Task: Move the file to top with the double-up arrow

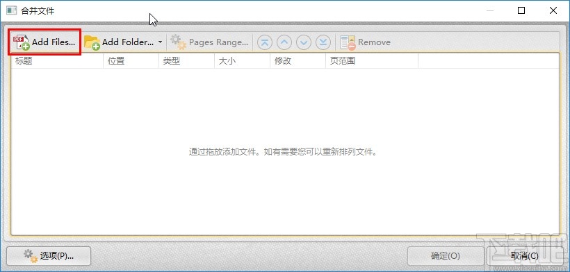Action: [x=265, y=42]
